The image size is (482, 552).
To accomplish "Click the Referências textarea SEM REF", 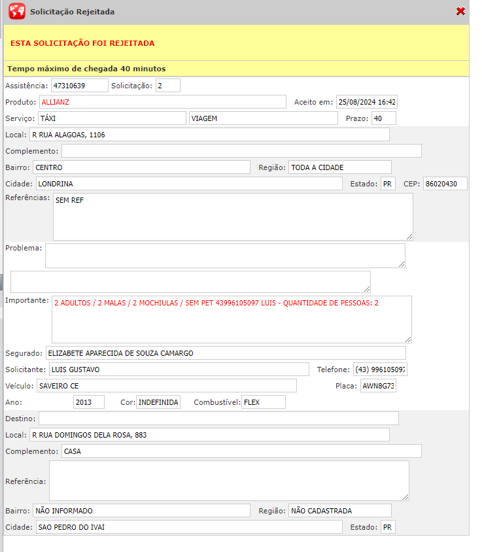I will click(233, 217).
